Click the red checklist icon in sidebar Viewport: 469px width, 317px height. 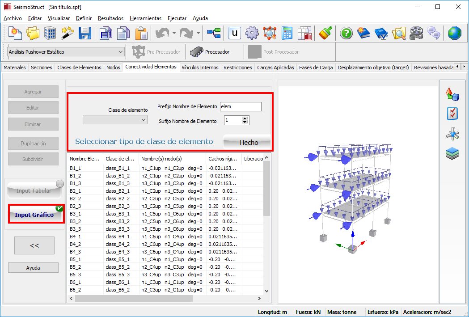452,114
